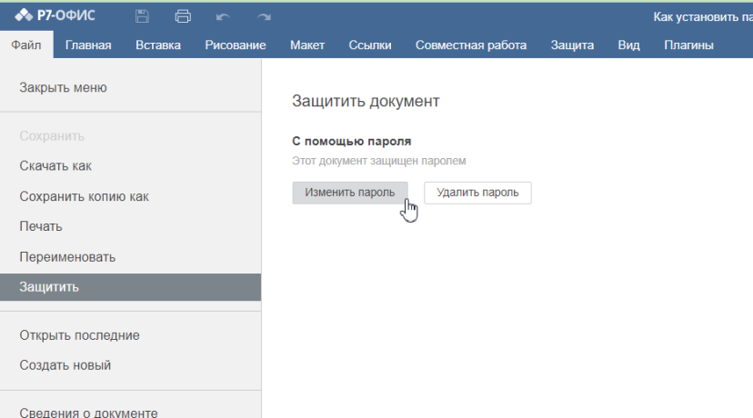Switch to the Главная tab
The height and width of the screenshot is (418, 753).
(88, 45)
